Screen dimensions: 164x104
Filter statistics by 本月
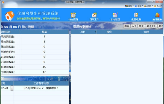click(x=127, y=26)
